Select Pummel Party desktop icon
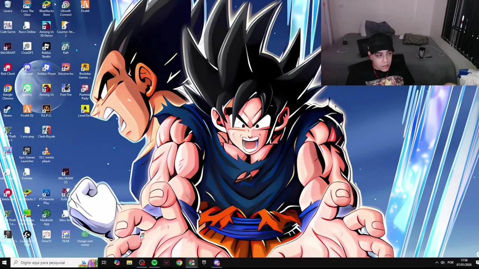The height and width of the screenshot is (269, 479). 85,92
